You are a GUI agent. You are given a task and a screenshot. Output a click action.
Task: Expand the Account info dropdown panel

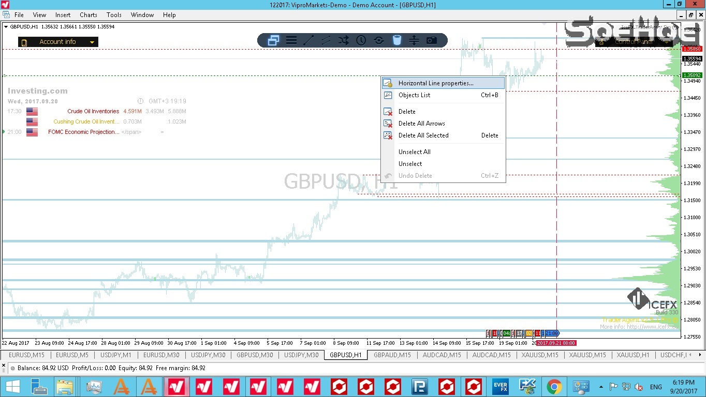tap(92, 42)
